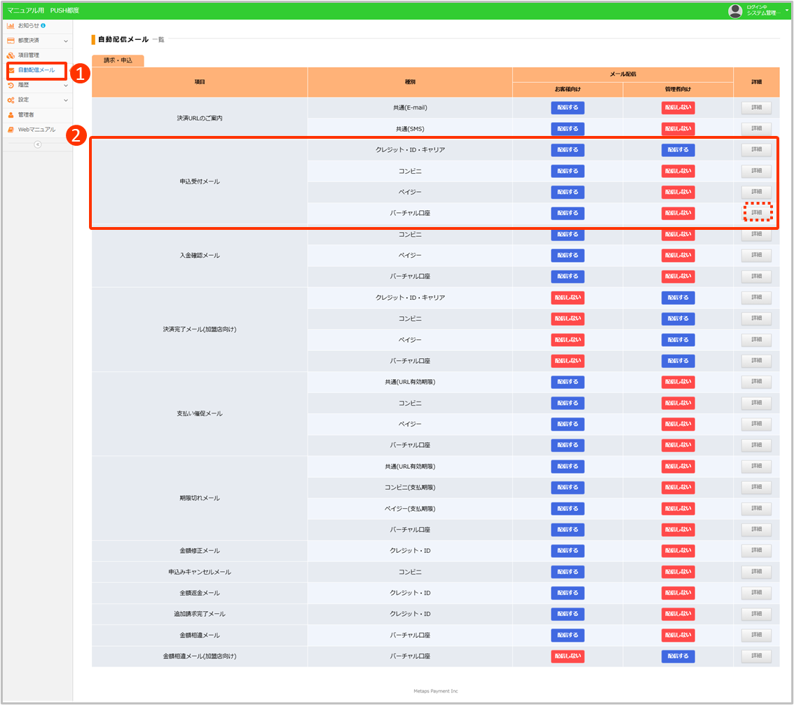Expand the 都度決済 sidebar submenu chevron
The height and width of the screenshot is (705, 794).
[x=66, y=41]
